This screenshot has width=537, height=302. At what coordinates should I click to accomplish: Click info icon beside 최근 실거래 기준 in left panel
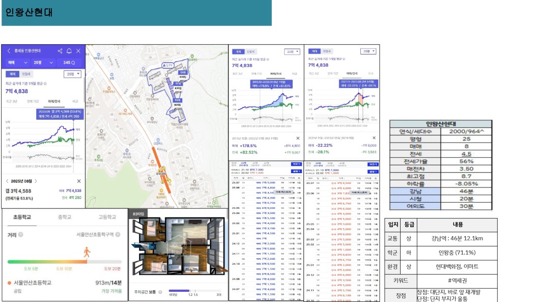(x=45, y=84)
